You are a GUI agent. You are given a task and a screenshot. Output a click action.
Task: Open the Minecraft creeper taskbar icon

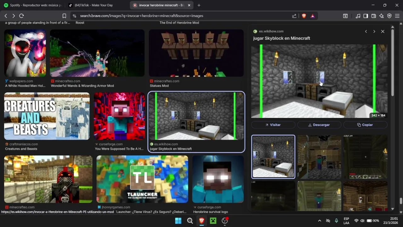pos(213,221)
